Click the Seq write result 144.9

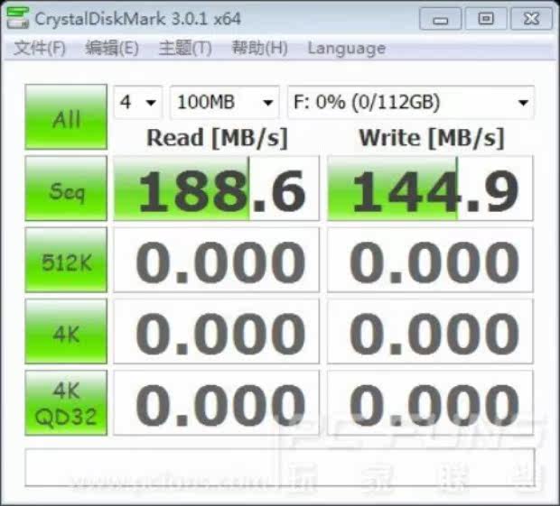click(x=430, y=189)
